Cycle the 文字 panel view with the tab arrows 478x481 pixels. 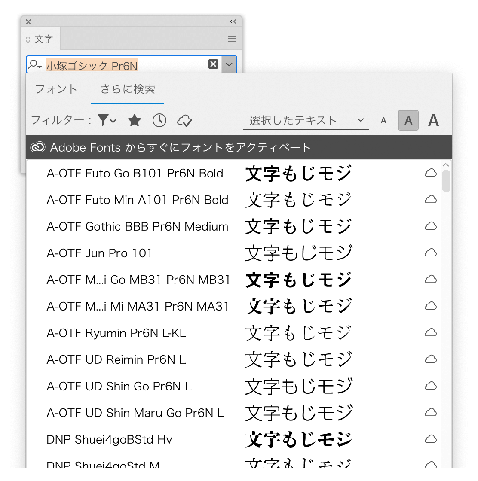click(x=28, y=39)
